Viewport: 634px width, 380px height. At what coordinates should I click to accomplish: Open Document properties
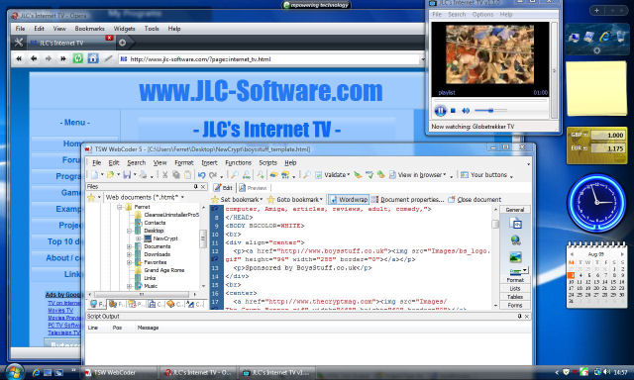click(407, 199)
